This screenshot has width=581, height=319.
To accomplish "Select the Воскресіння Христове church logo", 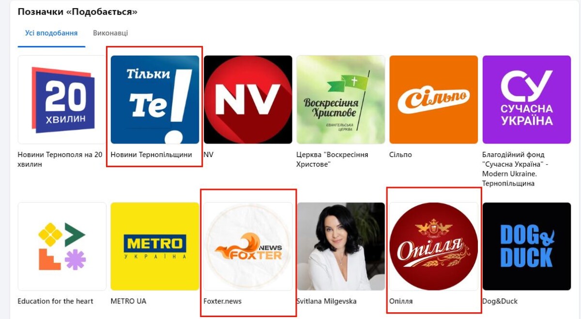I will tap(341, 100).
